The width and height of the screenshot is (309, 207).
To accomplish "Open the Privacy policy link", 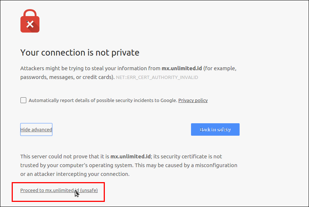I will pos(193,101).
